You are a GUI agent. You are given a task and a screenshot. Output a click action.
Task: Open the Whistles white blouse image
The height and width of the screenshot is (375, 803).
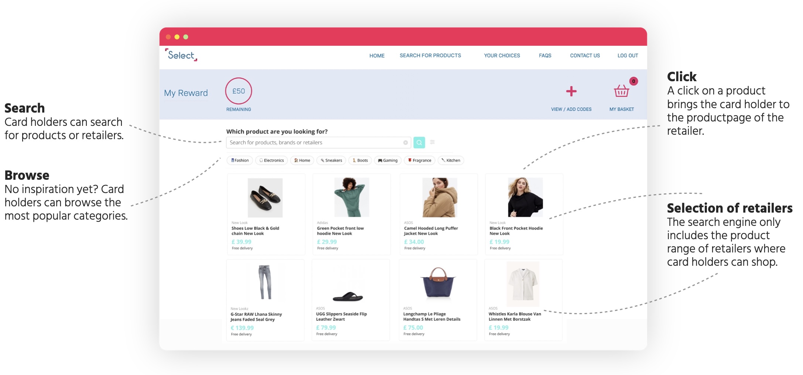pyautogui.click(x=523, y=284)
